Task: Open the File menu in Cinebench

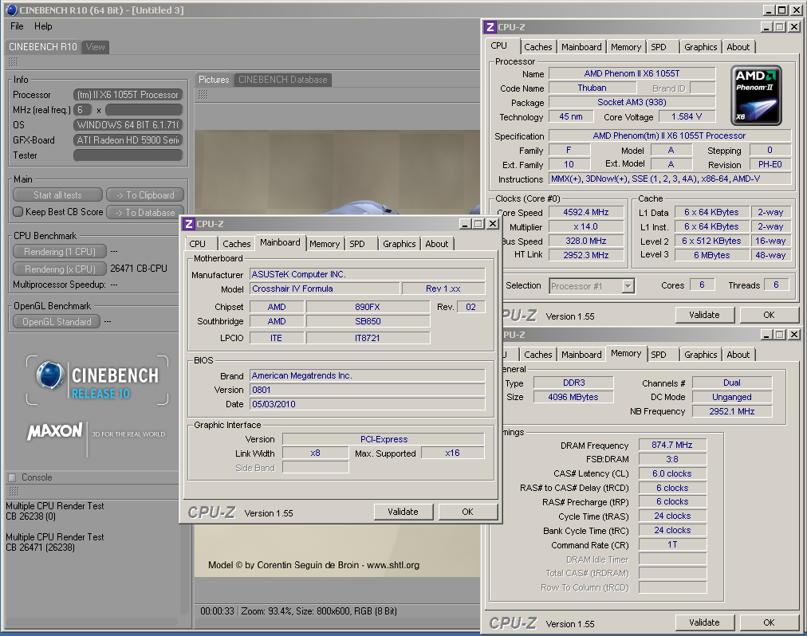Action: point(17,26)
